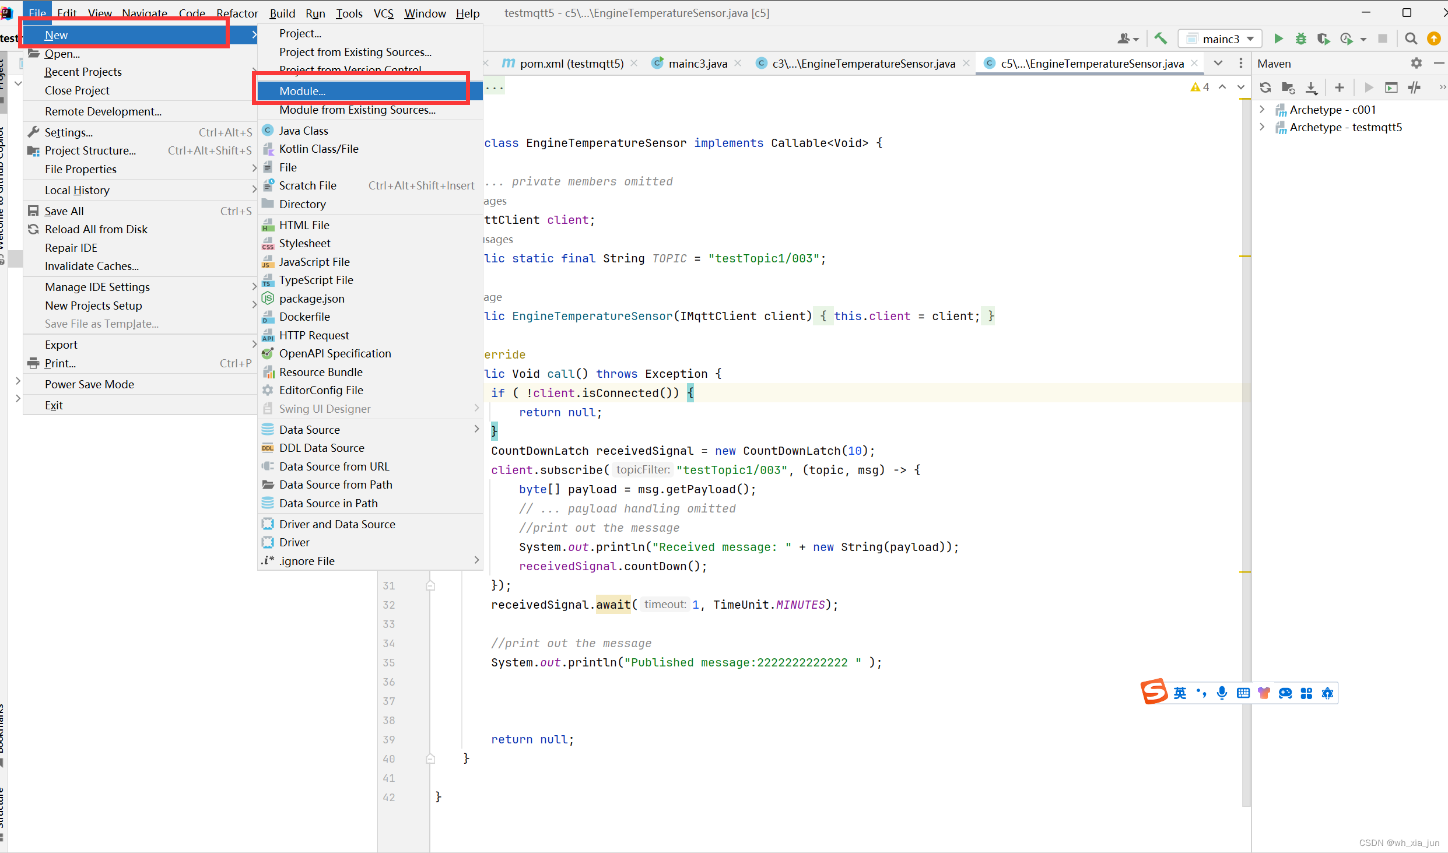The width and height of the screenshot is (1448, 853).
Task: Click the Build hammer icon
Action: [x=1160, y=38]
